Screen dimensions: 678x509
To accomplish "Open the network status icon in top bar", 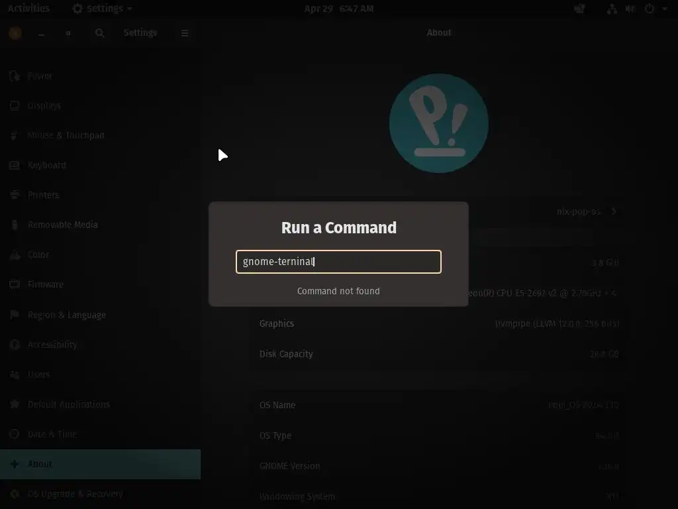I will coord(612,9).
